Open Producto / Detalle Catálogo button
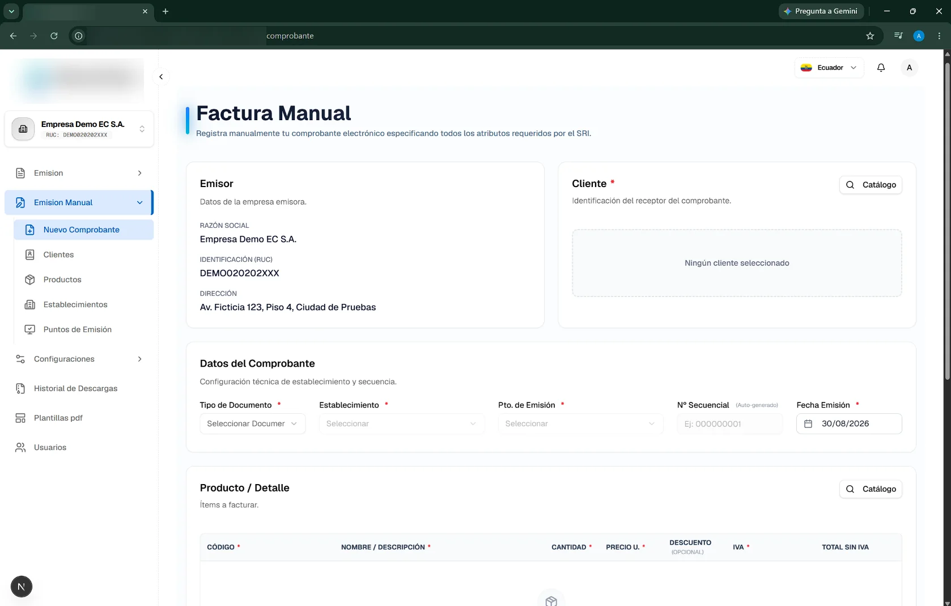The image size is (951, 606). (x=871, y=489)
